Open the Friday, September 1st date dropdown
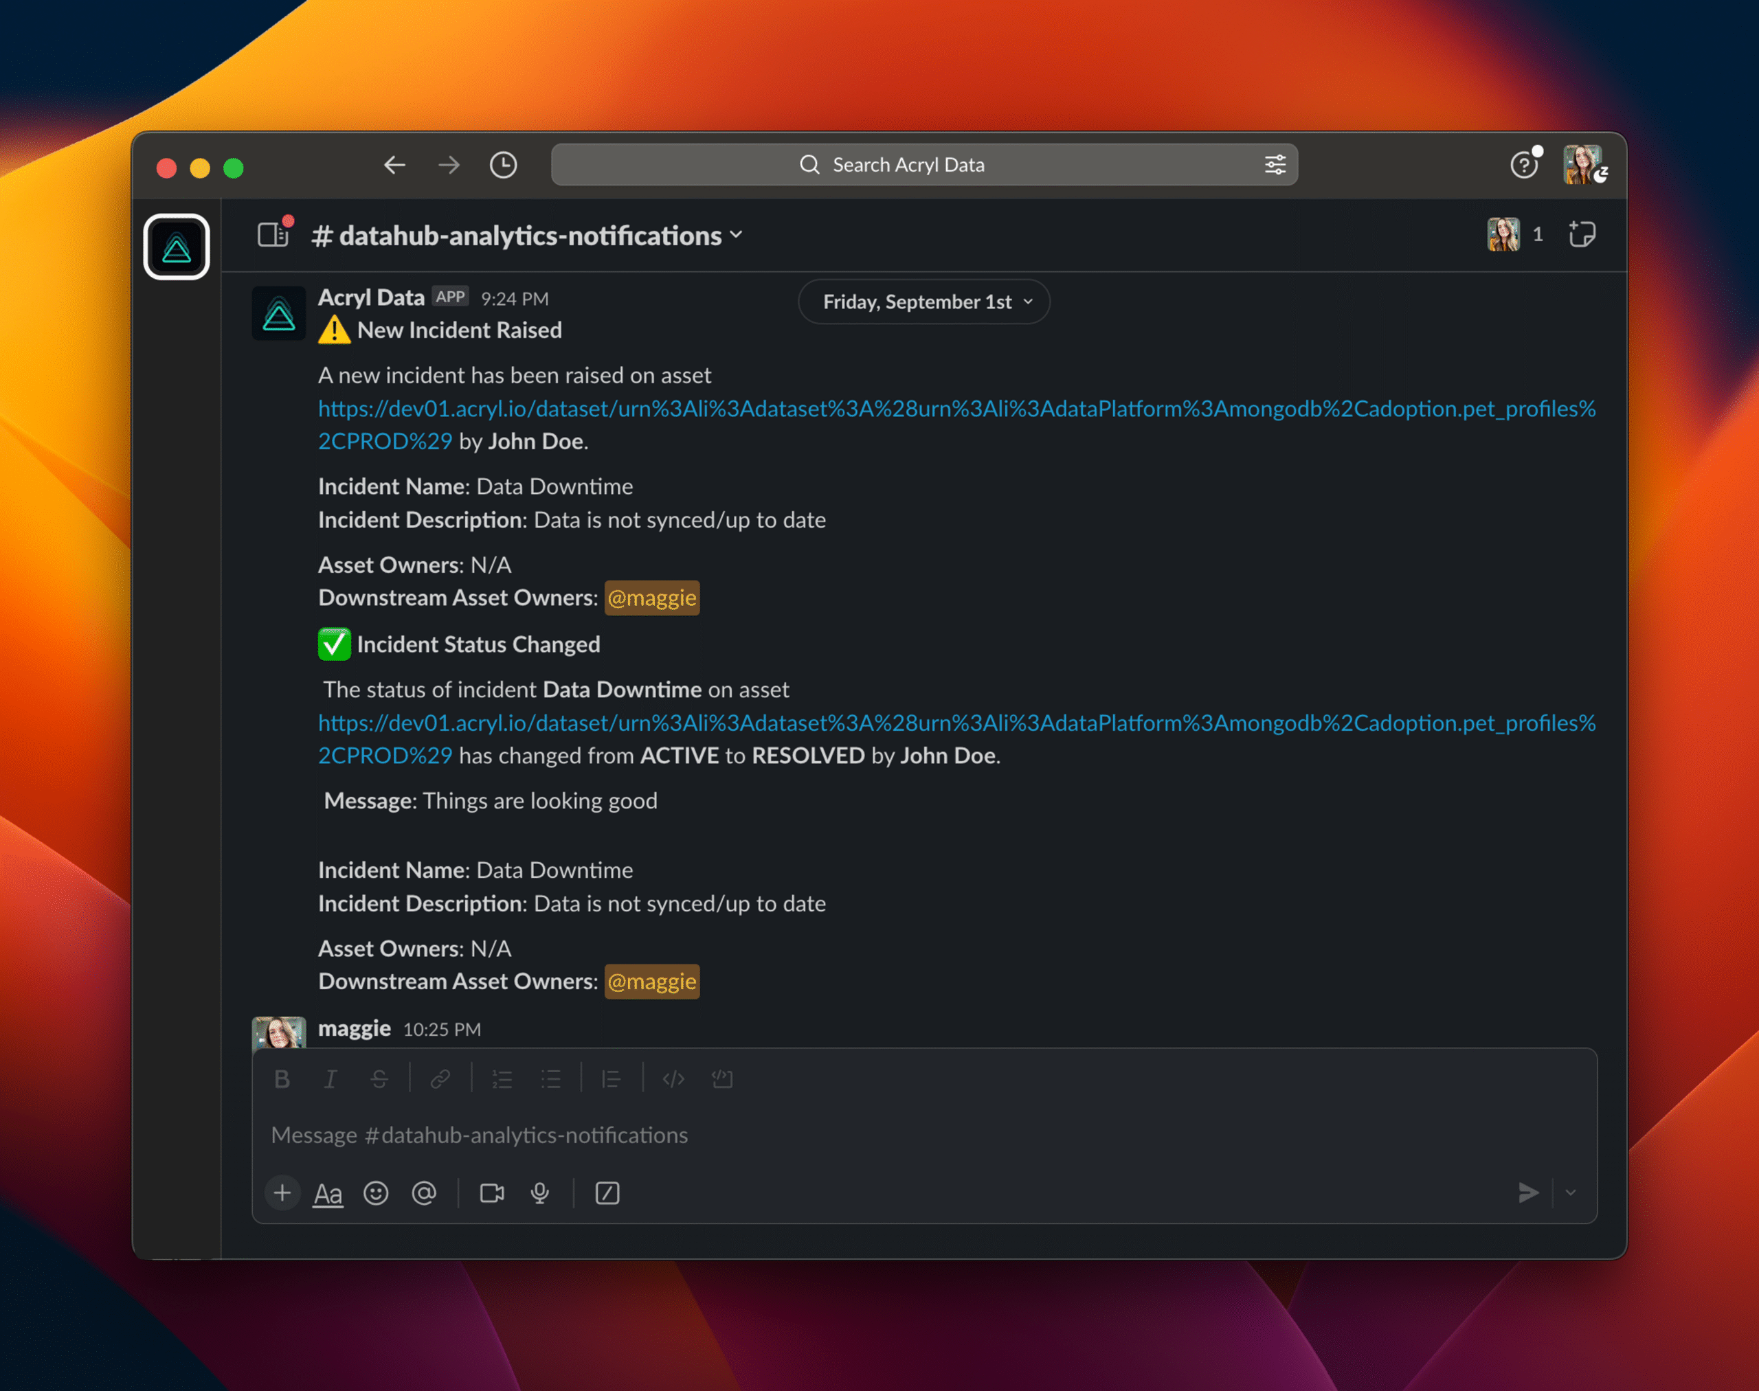 tap(924, 302)
